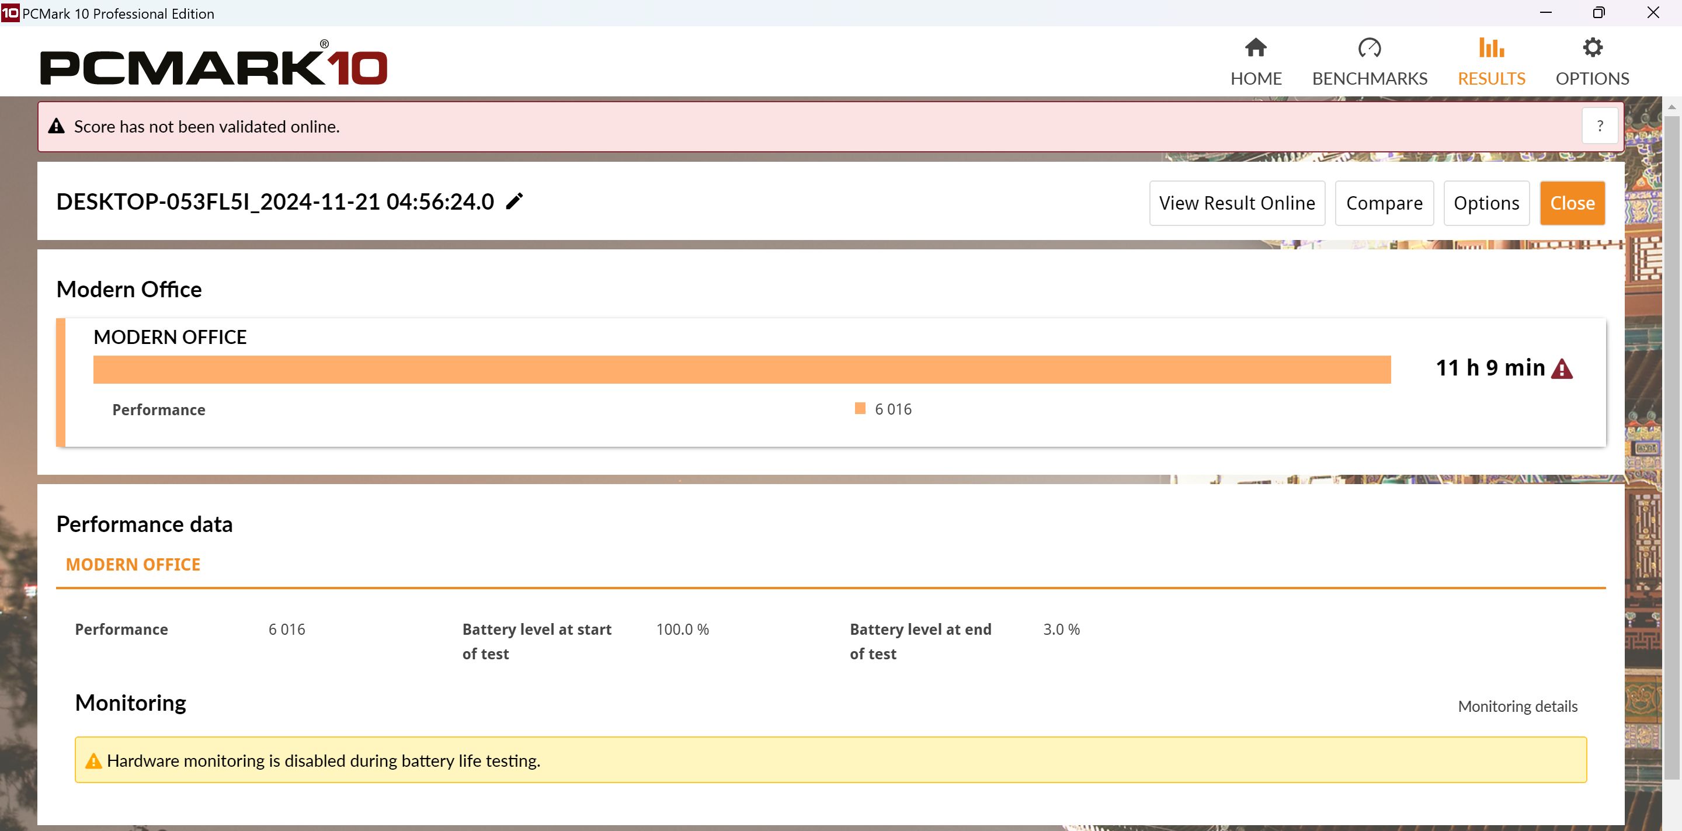Click the 11 h 9 min battery result
This screenshot has height=831, width=1682.
pos(1490,367)
